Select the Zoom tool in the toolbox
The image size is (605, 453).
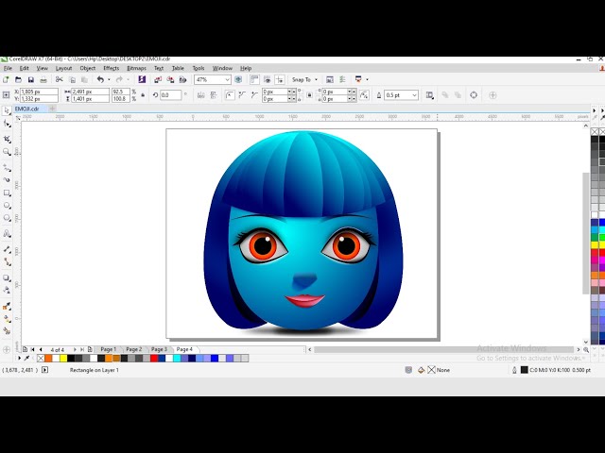tap(7, 152)
